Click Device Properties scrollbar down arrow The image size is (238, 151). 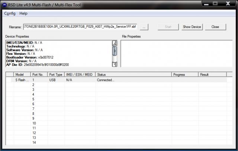tap(115, 64)
